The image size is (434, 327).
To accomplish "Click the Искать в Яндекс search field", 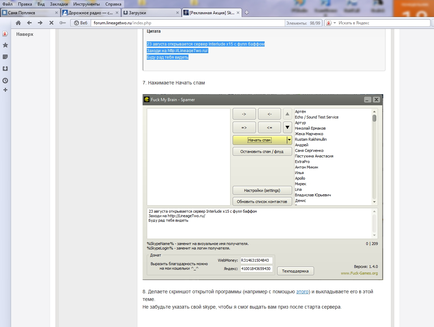I will pos(383,23).
